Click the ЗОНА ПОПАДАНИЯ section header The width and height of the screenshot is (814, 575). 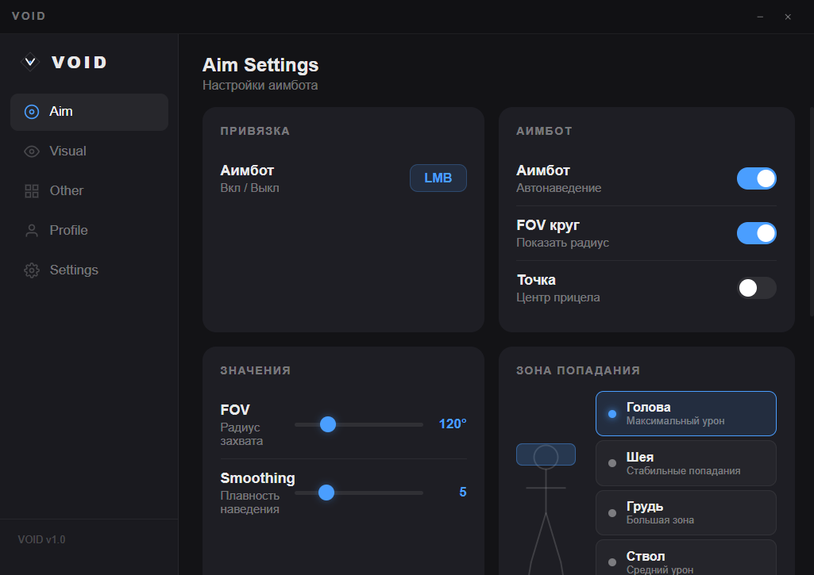578,370
